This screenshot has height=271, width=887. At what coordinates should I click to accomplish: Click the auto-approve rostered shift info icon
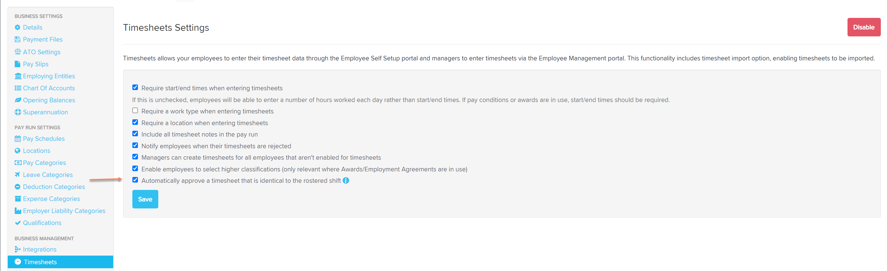[346, 180]
